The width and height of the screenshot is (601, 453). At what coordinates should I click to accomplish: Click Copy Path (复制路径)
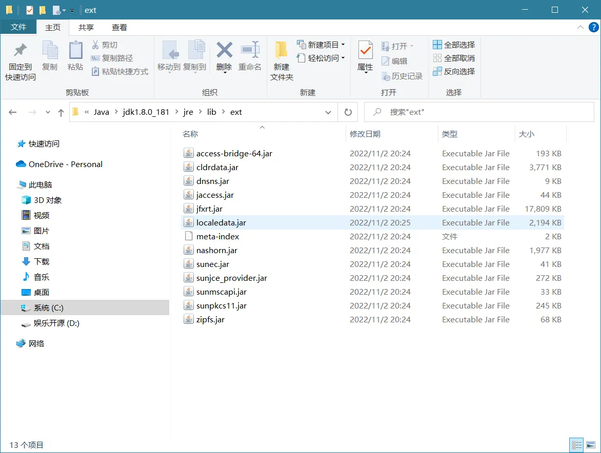112,58
